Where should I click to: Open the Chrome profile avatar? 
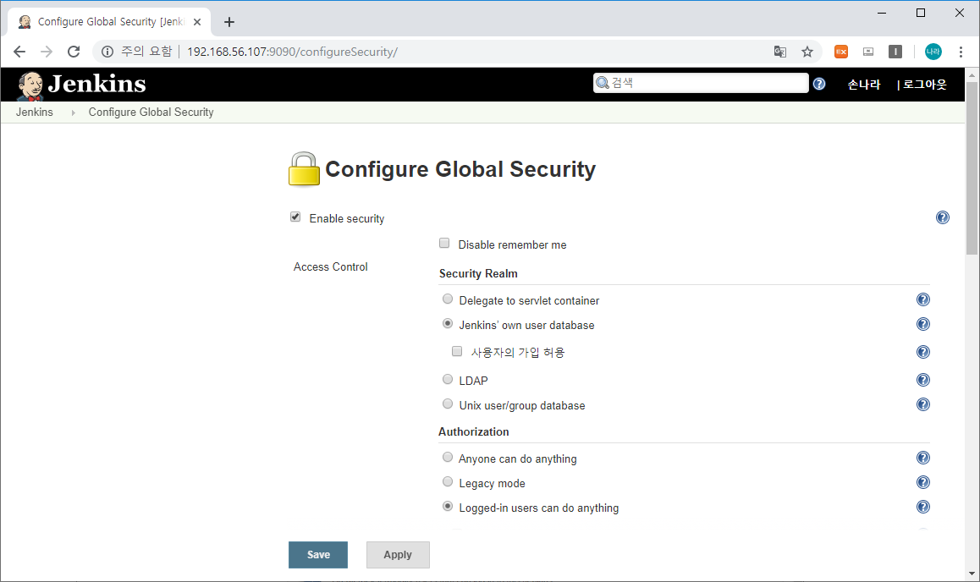pos(933,52)
